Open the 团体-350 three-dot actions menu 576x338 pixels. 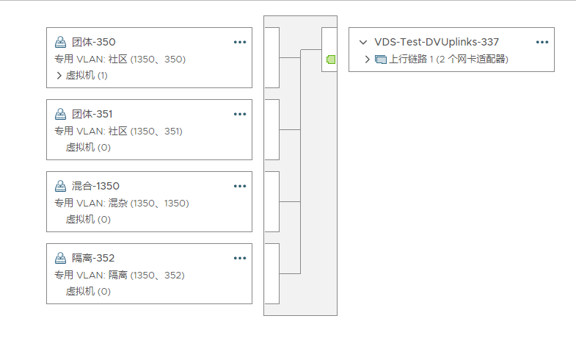point(240,42)
